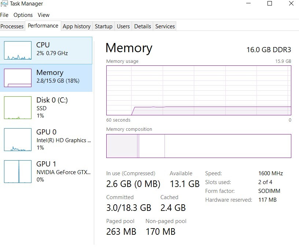Open the View menu
Image resolution: width=299 pixels, height=248 pixels.
[x=44, y=15]
